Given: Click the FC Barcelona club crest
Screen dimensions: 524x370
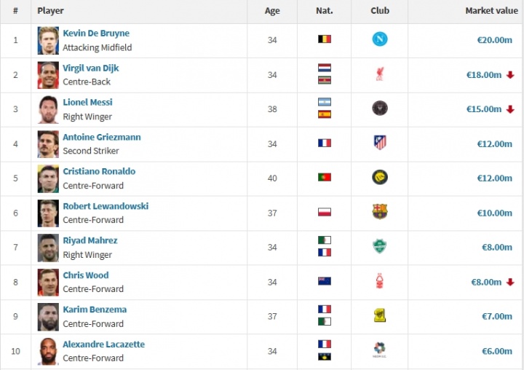Looking at the screenshot, I should (x=379, y=212).
